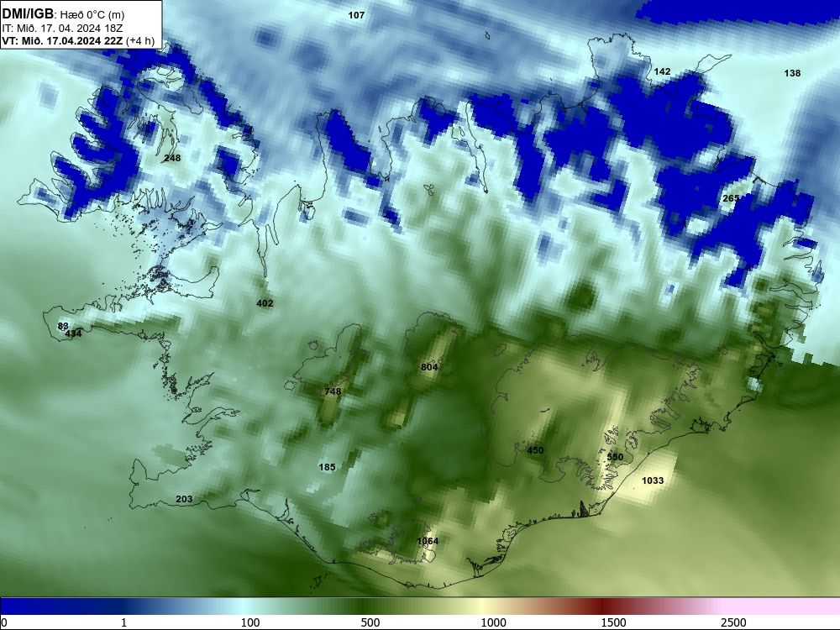The width and height of the screenshot is (840, 630).
Task: Click the 1064 value on Mýrdalsjökull
Action: point(428,541)
